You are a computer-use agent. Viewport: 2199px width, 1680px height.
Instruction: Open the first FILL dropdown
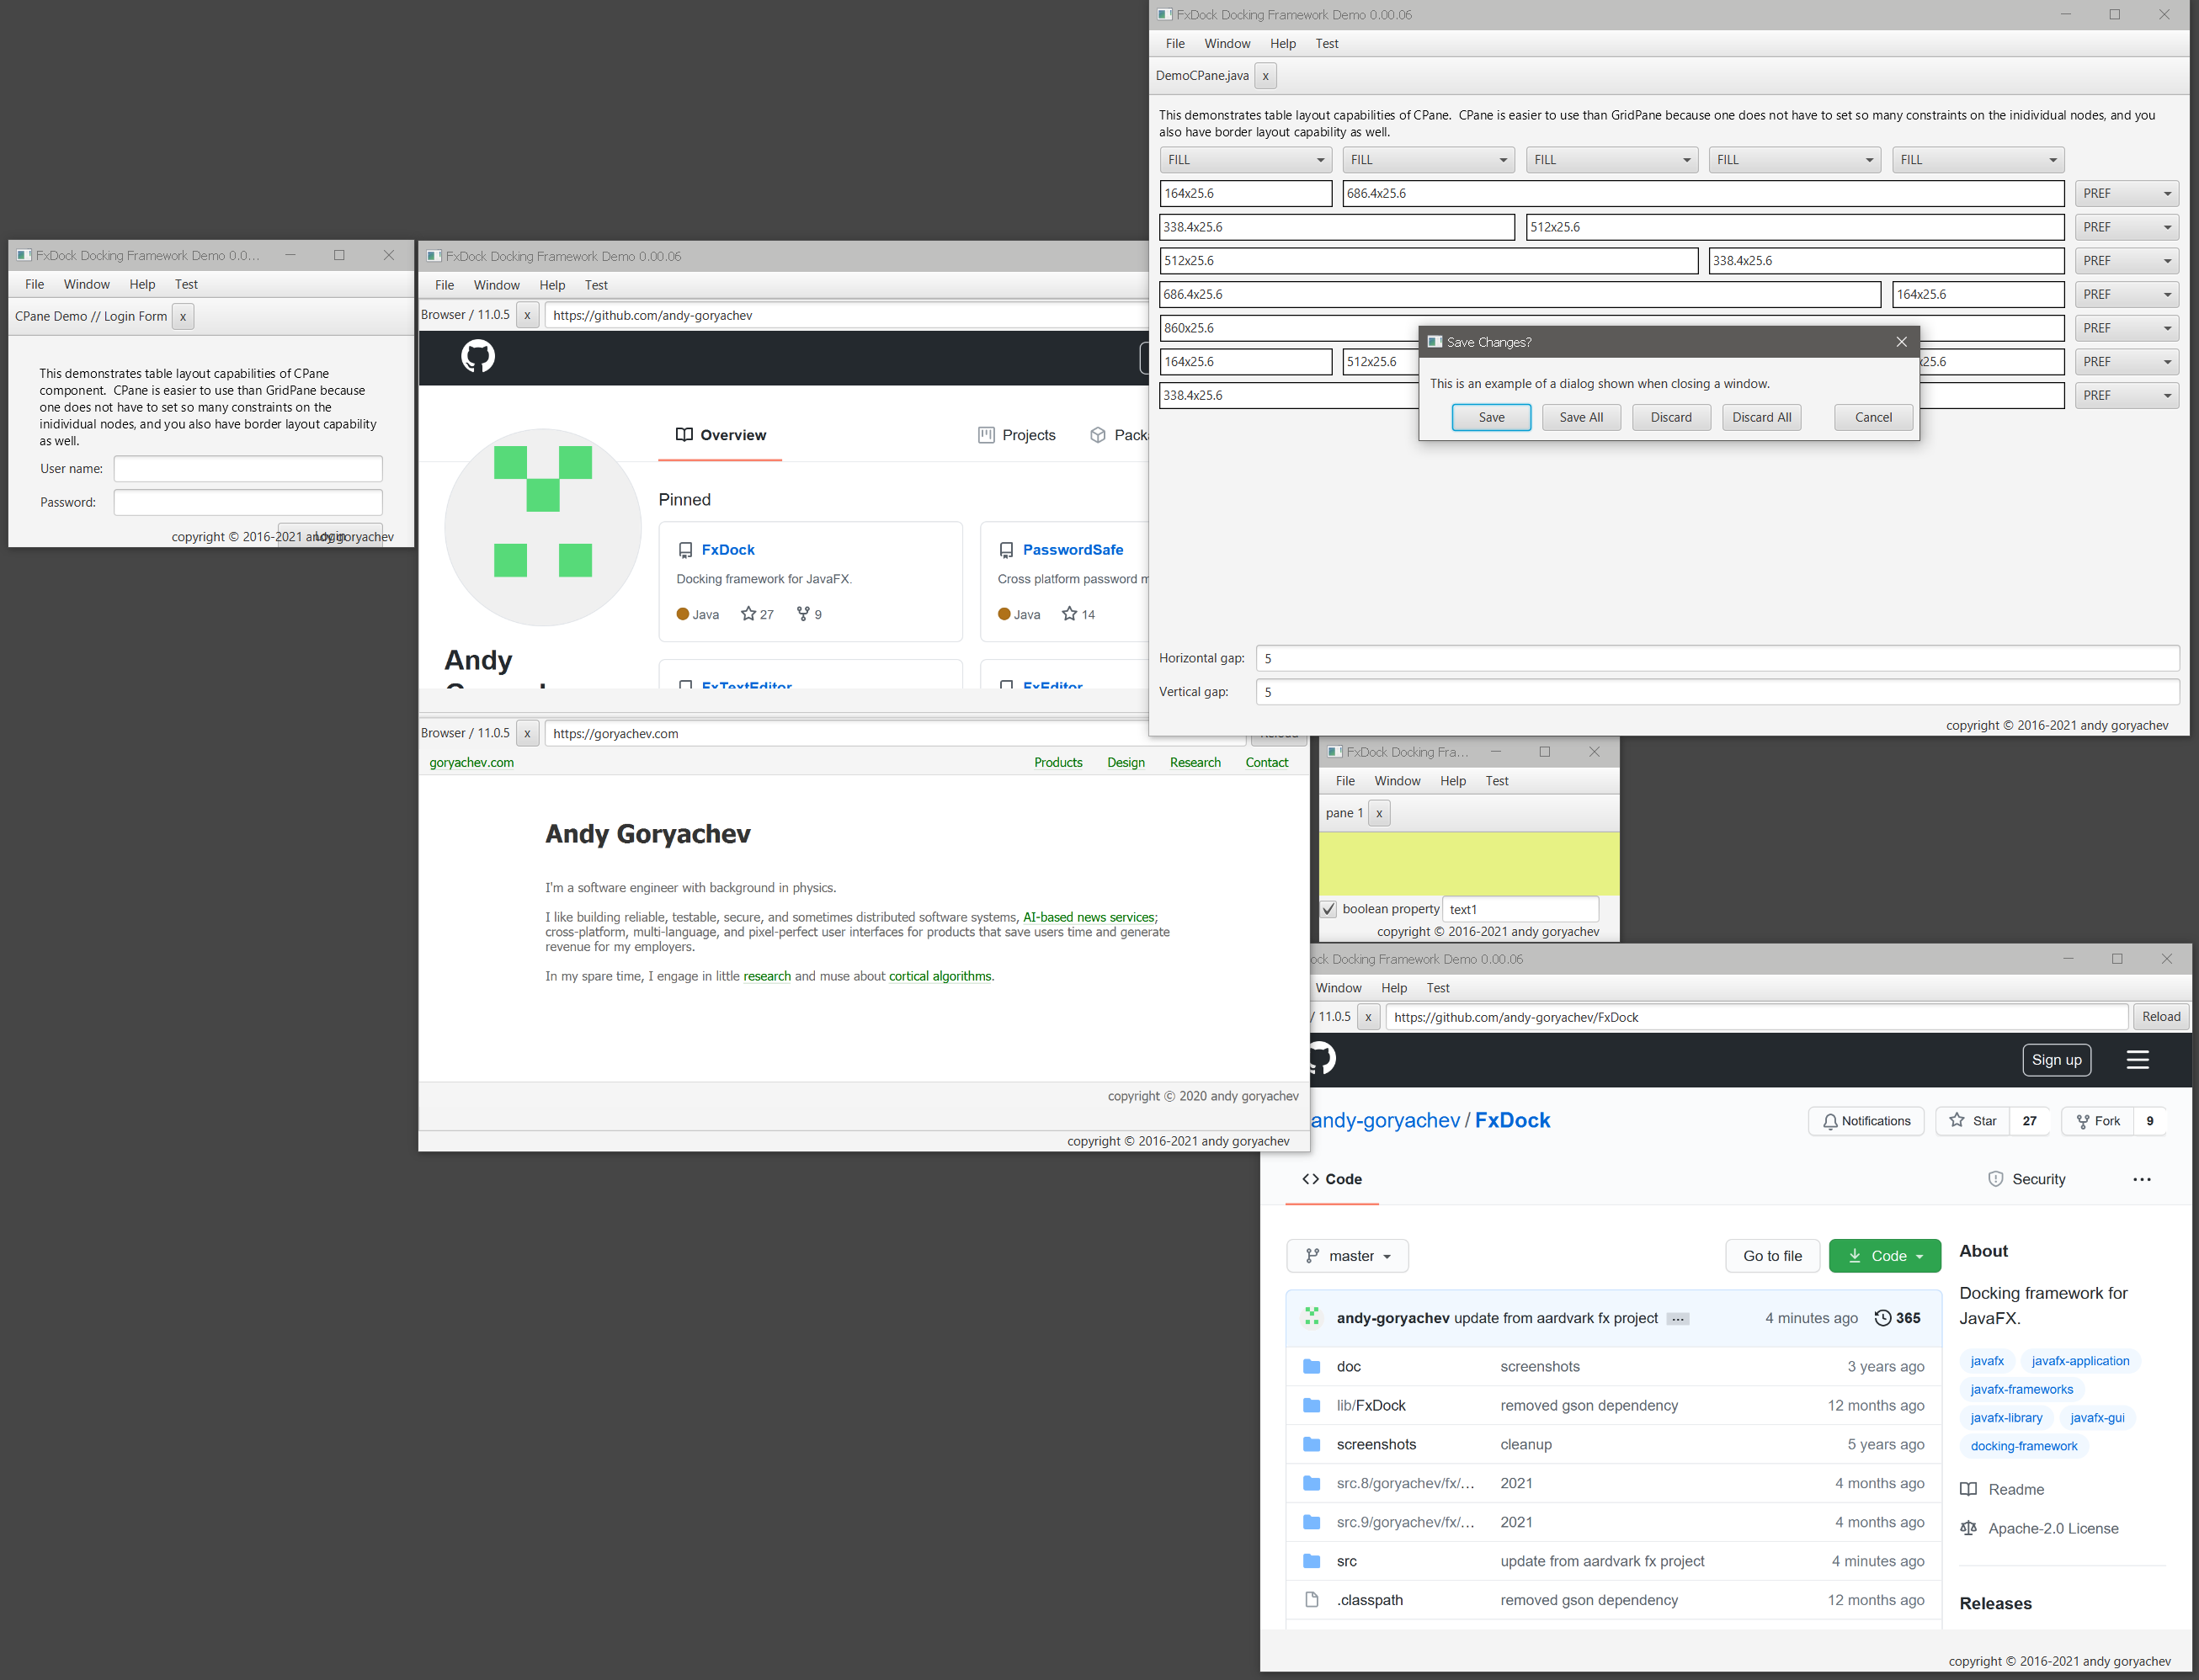(x=1245, y=159)
